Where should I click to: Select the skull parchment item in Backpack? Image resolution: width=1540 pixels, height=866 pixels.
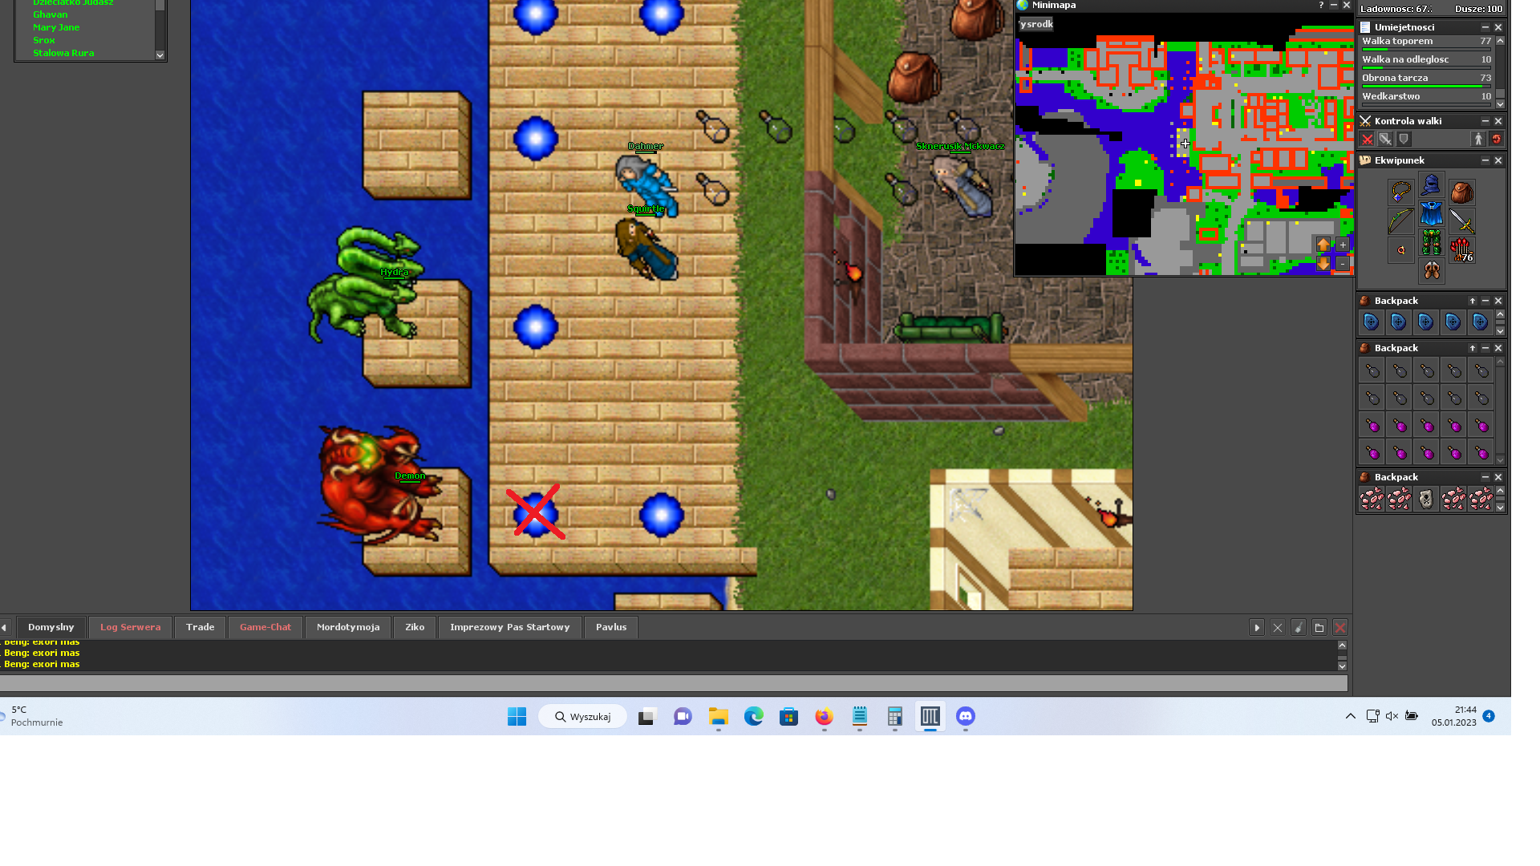coord(1426,499)
